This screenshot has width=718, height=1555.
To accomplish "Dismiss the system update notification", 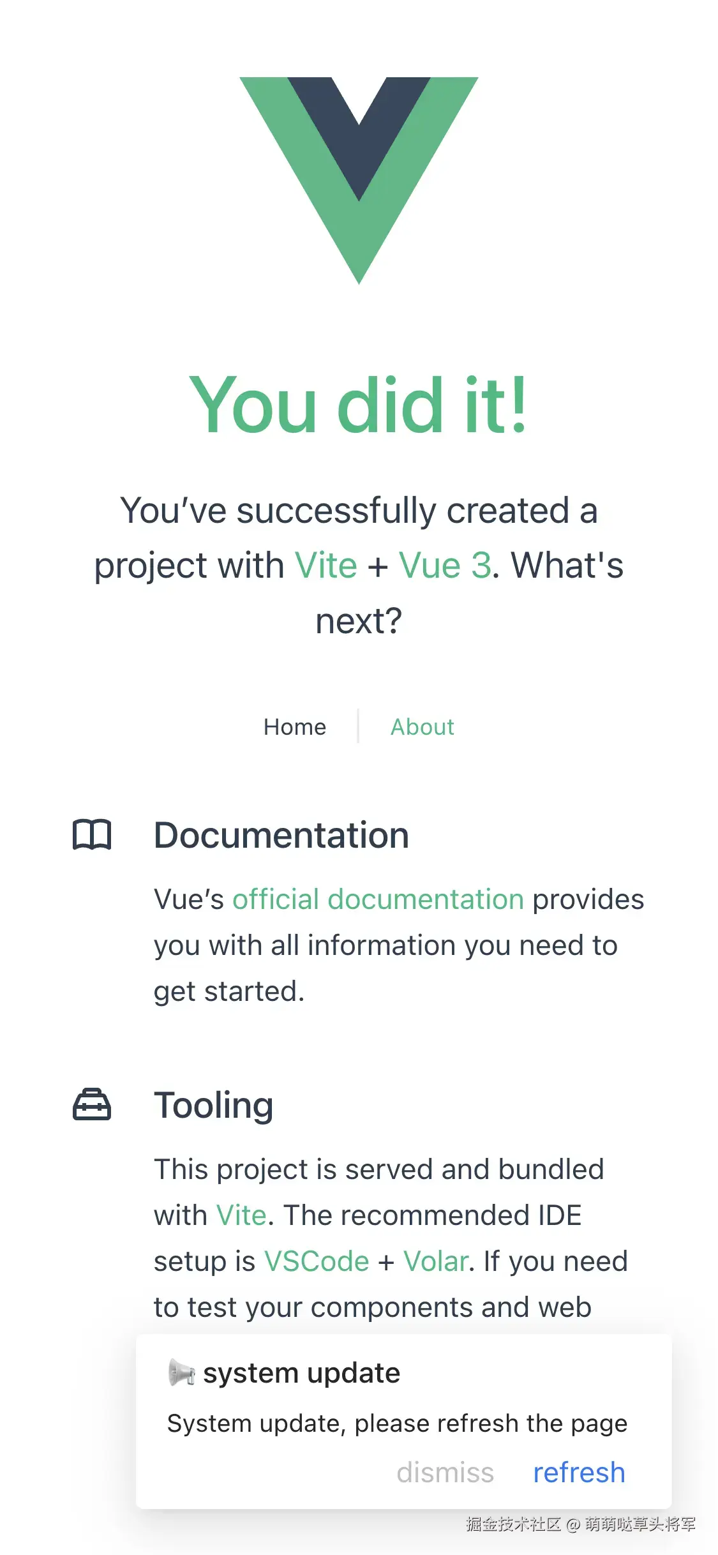I will pos(445,1473).
